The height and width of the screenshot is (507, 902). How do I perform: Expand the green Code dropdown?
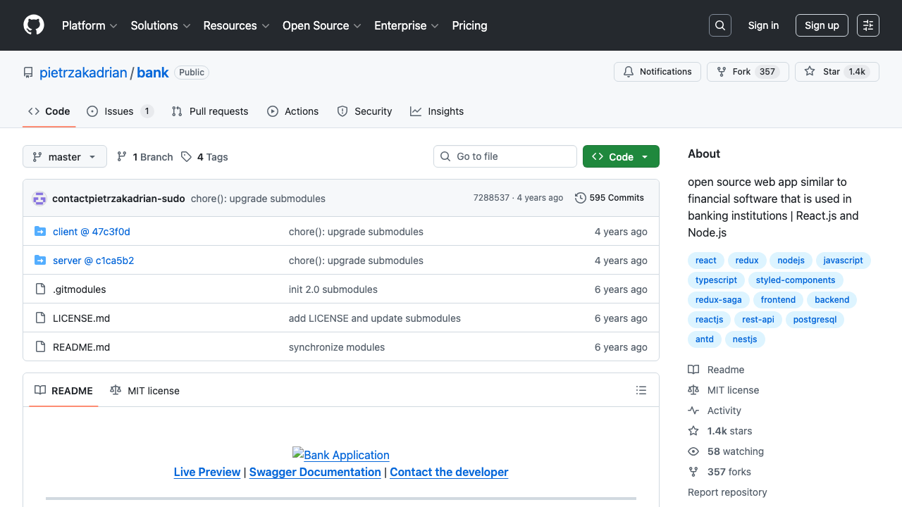621,156
